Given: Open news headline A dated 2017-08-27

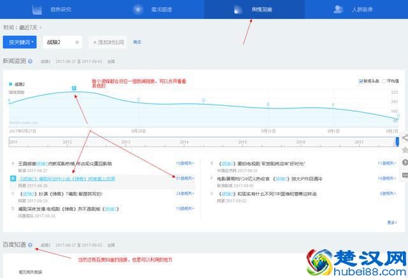Looking at the screenshot, I should tap(65, 163).
